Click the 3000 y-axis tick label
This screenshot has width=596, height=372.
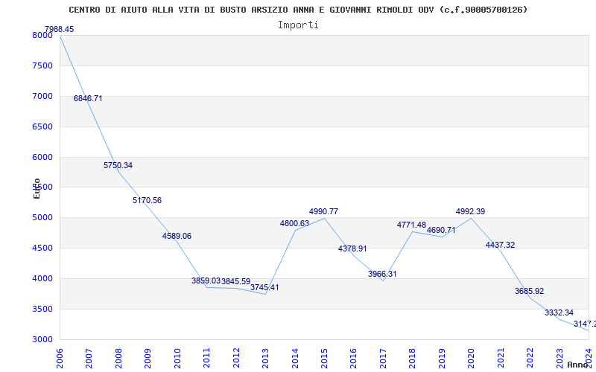[42, 339]
